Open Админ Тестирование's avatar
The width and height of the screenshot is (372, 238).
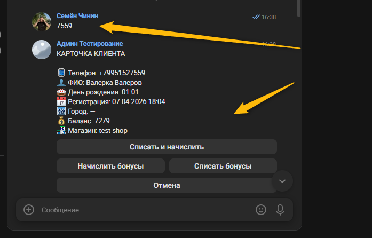(42, 49)
